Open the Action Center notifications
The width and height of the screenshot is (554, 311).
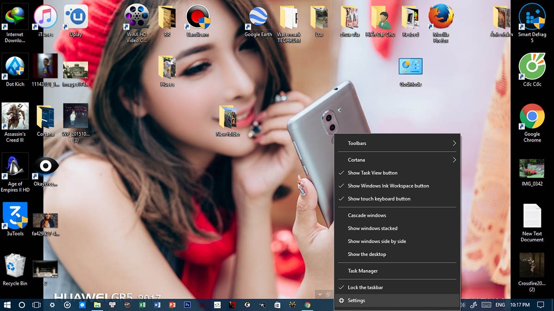click(541, 305)
